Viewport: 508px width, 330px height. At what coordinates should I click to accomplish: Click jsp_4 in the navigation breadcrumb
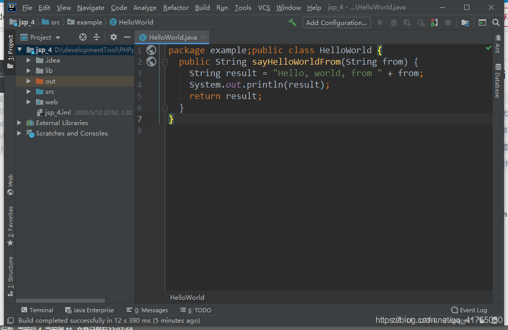click(x=22, y=22)
